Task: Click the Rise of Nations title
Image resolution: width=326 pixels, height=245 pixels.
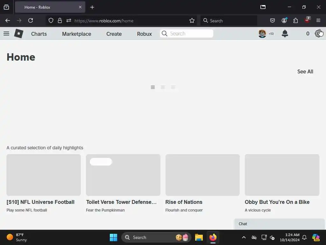Action: (184, 202)
